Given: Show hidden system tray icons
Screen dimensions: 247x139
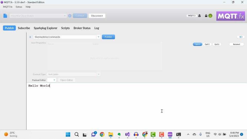Looking at the screenshot, I should click(x=188, y=134).
